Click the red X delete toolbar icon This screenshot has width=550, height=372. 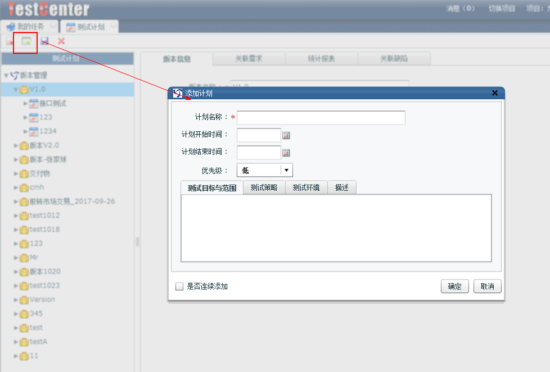coord(61,41)
